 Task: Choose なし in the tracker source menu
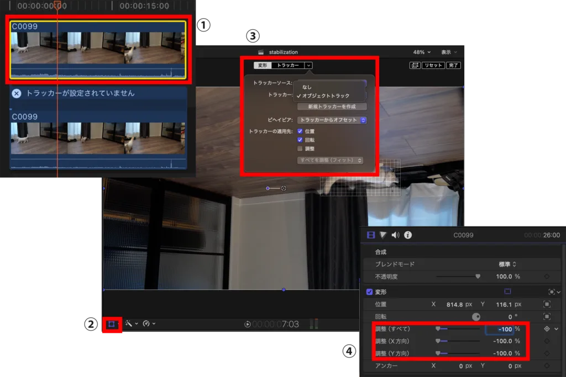pyautogui.click(x=307, y=87)
